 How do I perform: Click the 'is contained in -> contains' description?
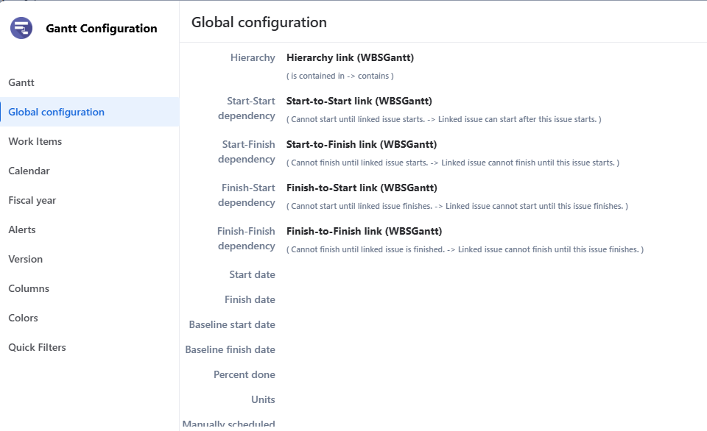pyautogui.click(x=340, y=76)
